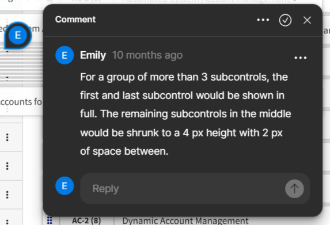Open the comment thread options menu in header
This screenshot has width=330, height=225.
point(263,20)
